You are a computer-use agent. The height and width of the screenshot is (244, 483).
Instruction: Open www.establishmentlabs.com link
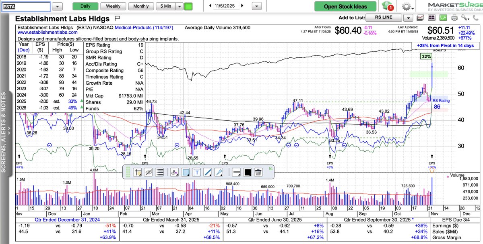pos(47,32)
